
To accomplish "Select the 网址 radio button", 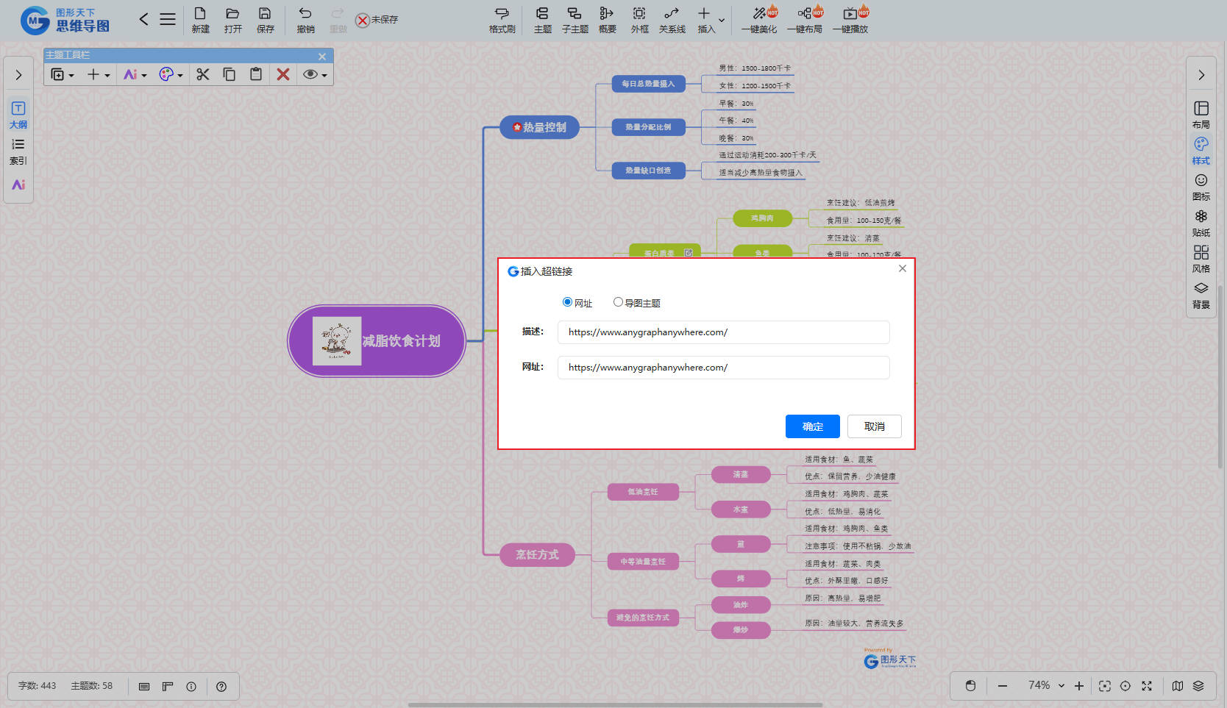I will [567, 302].
